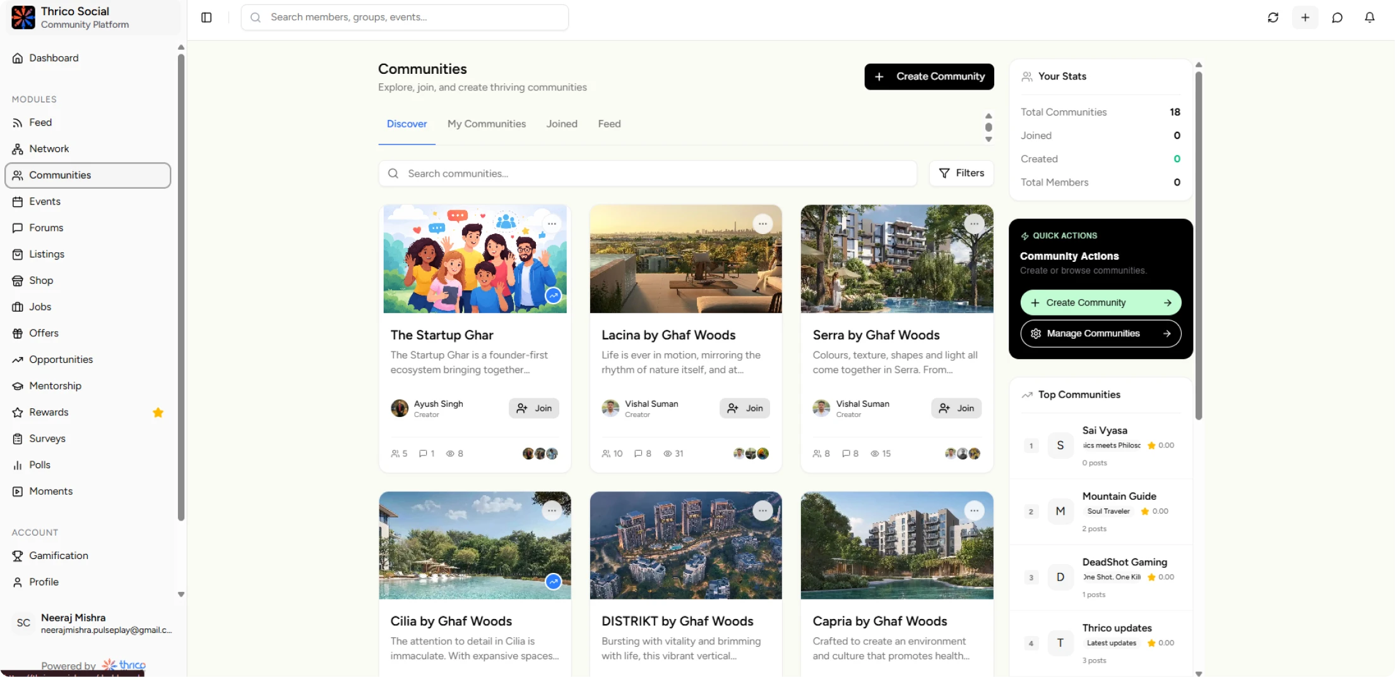
Task: Open the Filters panel
Action: pyautogui.click(x=961, y=173)
